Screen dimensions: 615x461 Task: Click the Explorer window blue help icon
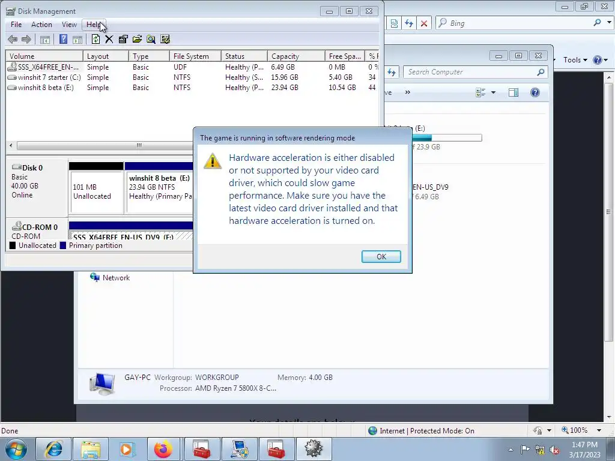[535, 92]
